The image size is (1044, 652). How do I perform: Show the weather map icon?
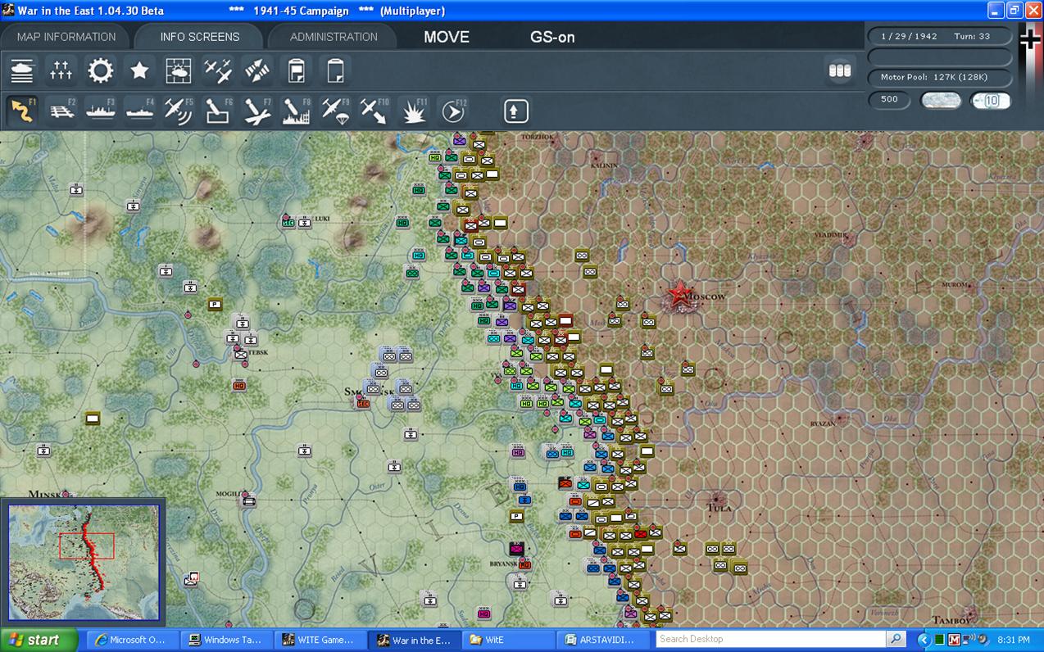[179, 71]
